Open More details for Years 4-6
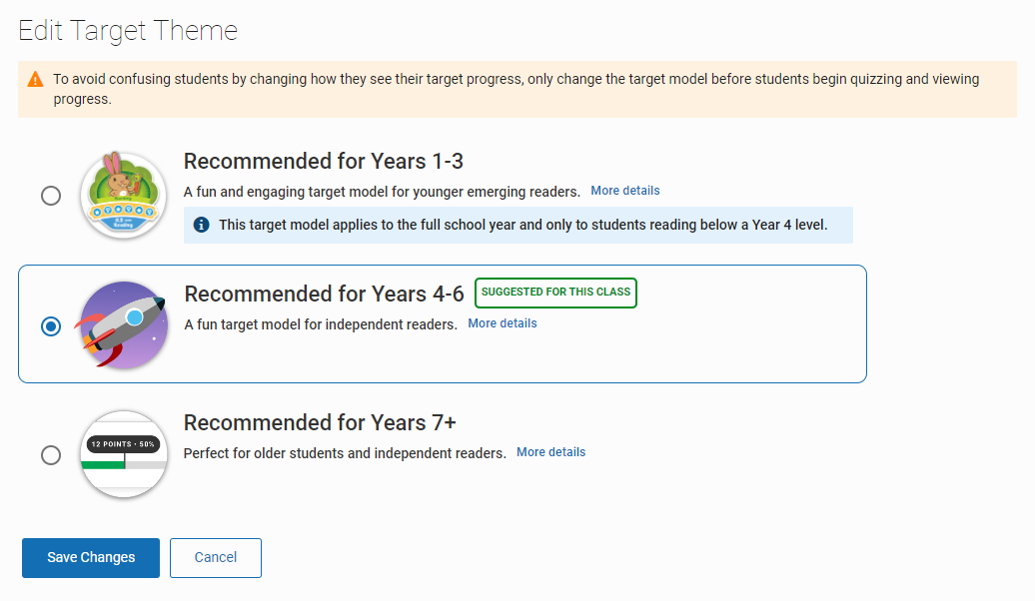Screen dimensions: 1035x601 [503, 323]
